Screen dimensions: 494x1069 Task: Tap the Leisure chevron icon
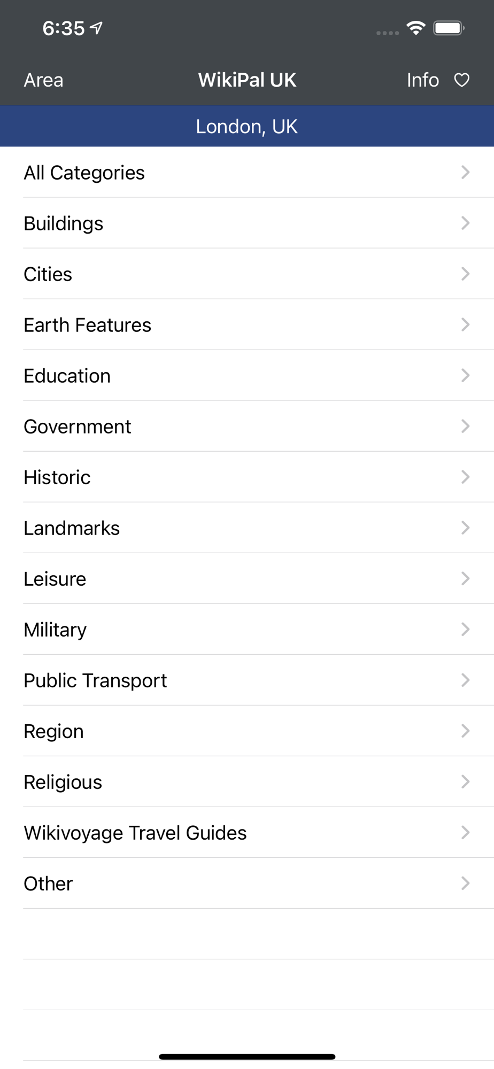pyautogui.click(x=465, y=578)
